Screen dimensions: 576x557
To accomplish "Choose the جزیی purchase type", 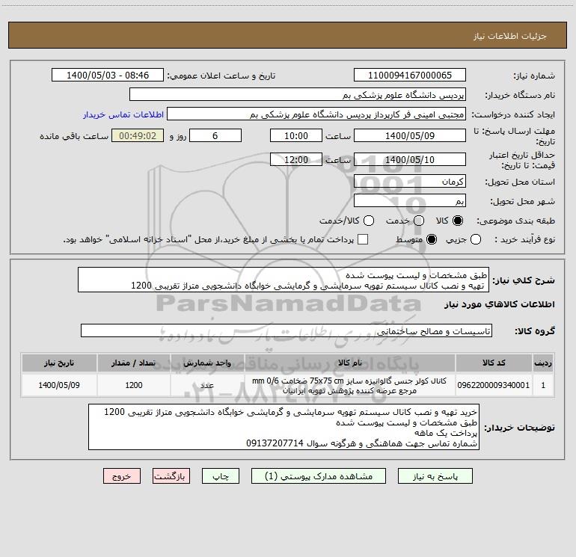I will click(476, 240).
